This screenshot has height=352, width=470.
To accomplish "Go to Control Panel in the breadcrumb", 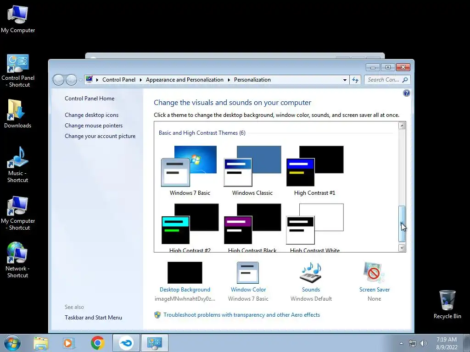I will pyautogui.click(x=119, y=80).
